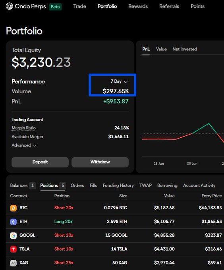
Task: Sort by the Contract column header
Action: click(x=19, y=196)
